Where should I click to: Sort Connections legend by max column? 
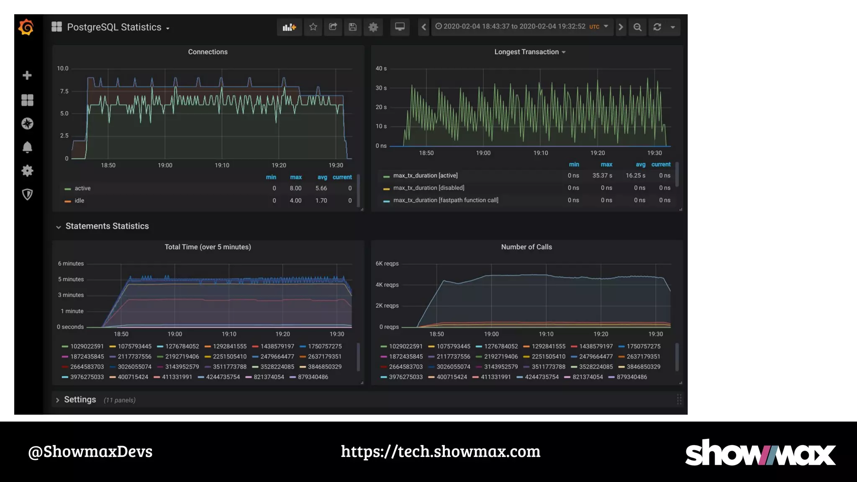(x=296, y=177)
